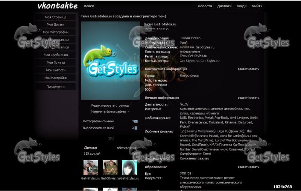Image resolution: width=301 pixels, height=191 pixels.
Task: Open Фотографии со мной
Action: coord(98,121)
